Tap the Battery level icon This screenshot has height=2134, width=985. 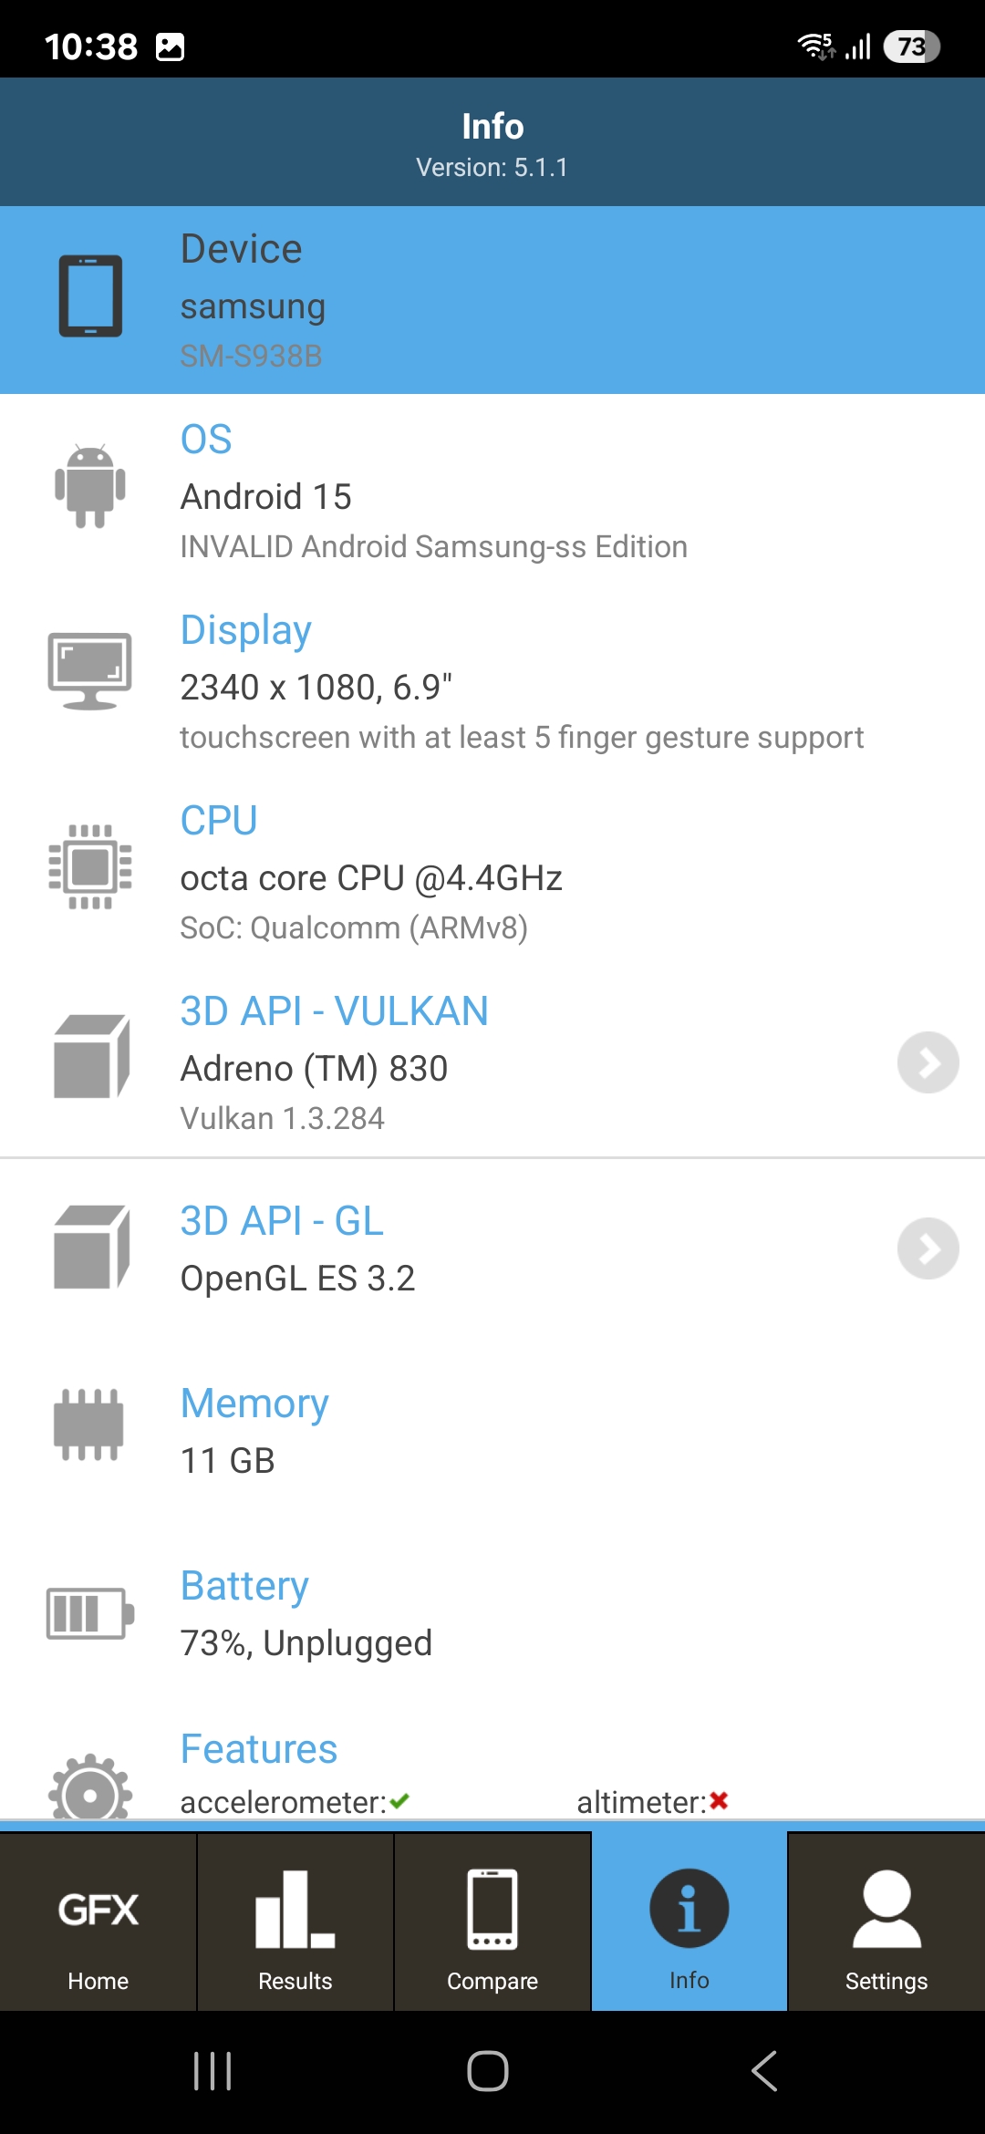90,1613
